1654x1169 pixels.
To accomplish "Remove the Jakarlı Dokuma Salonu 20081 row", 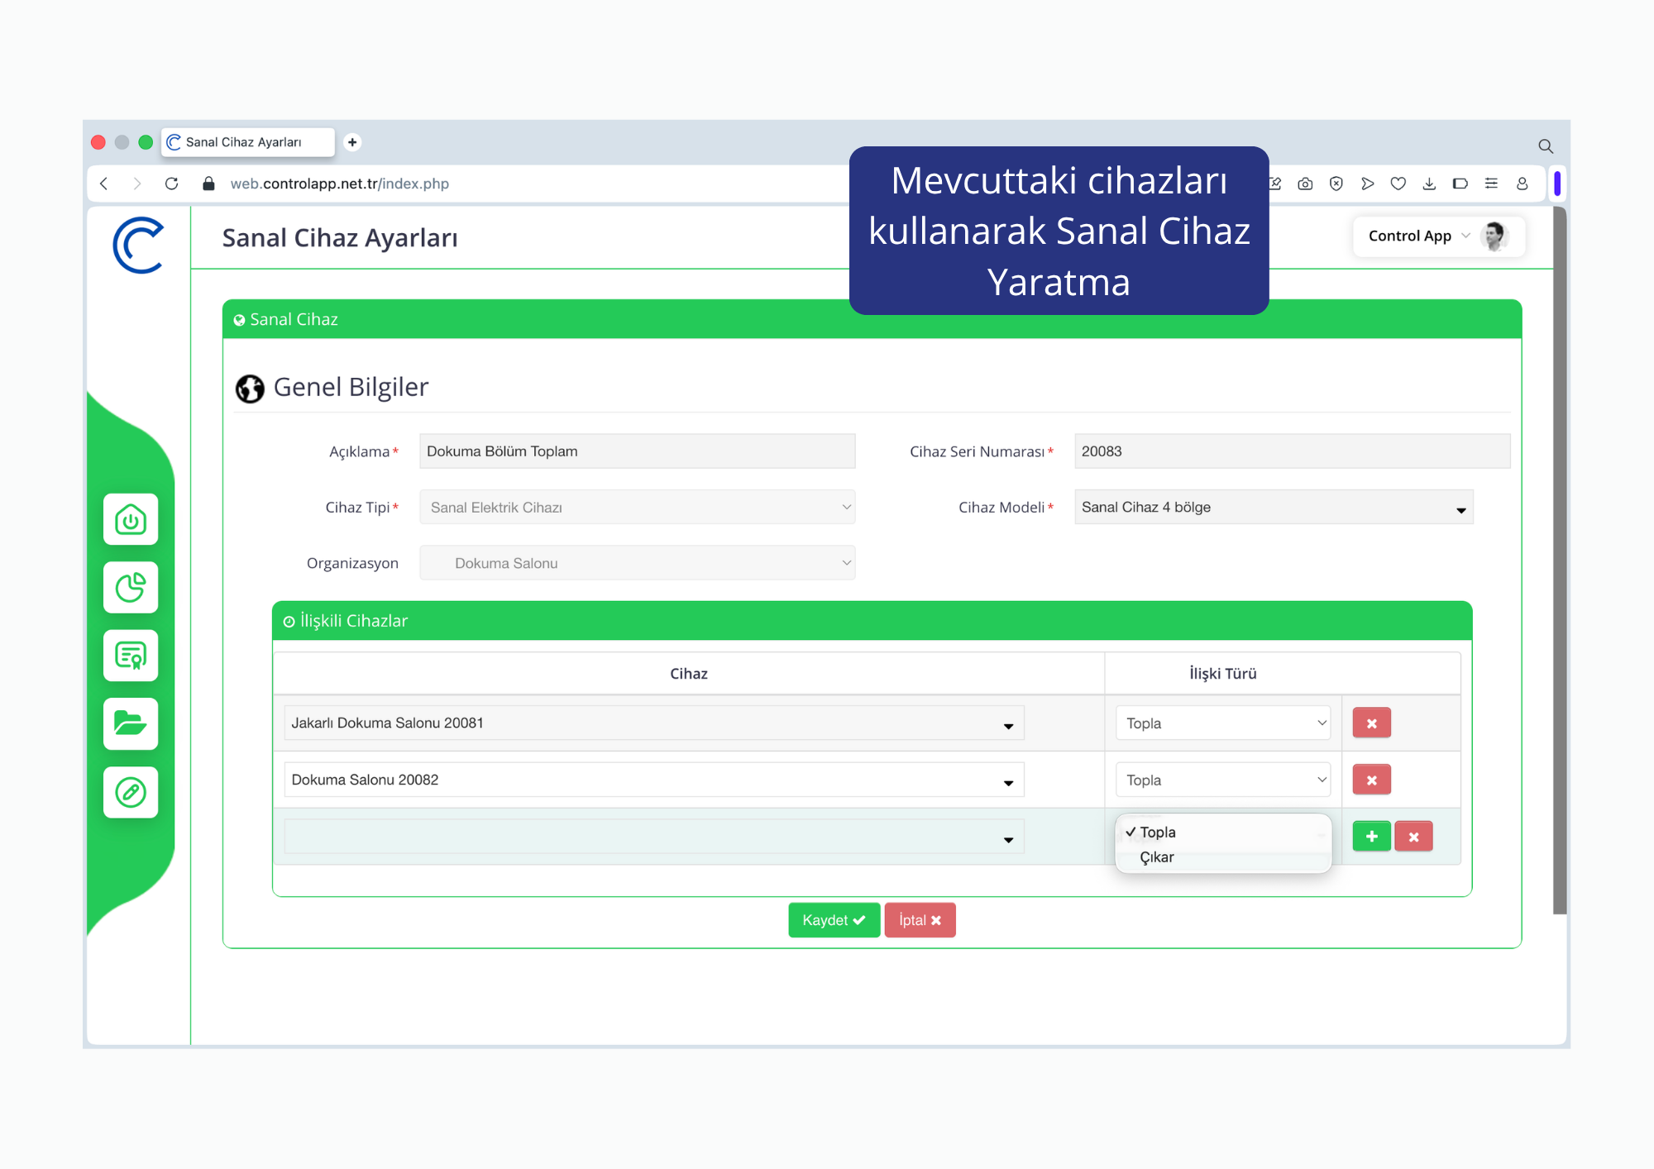I will click(1371, 723).
